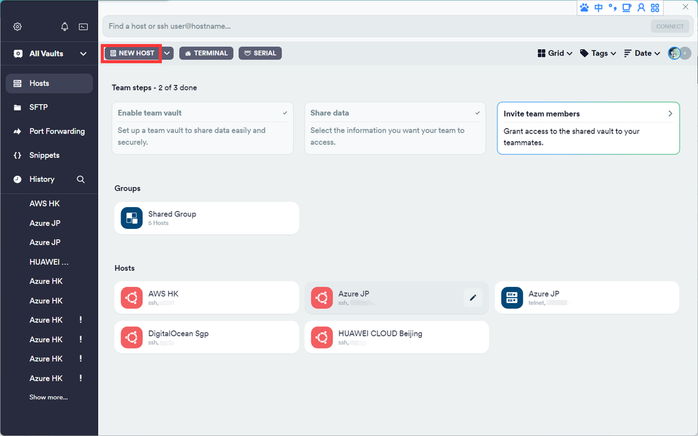
Task: Open the local terminal icon beside the bell
Action: pyautogui.click(x=83, y=27)
